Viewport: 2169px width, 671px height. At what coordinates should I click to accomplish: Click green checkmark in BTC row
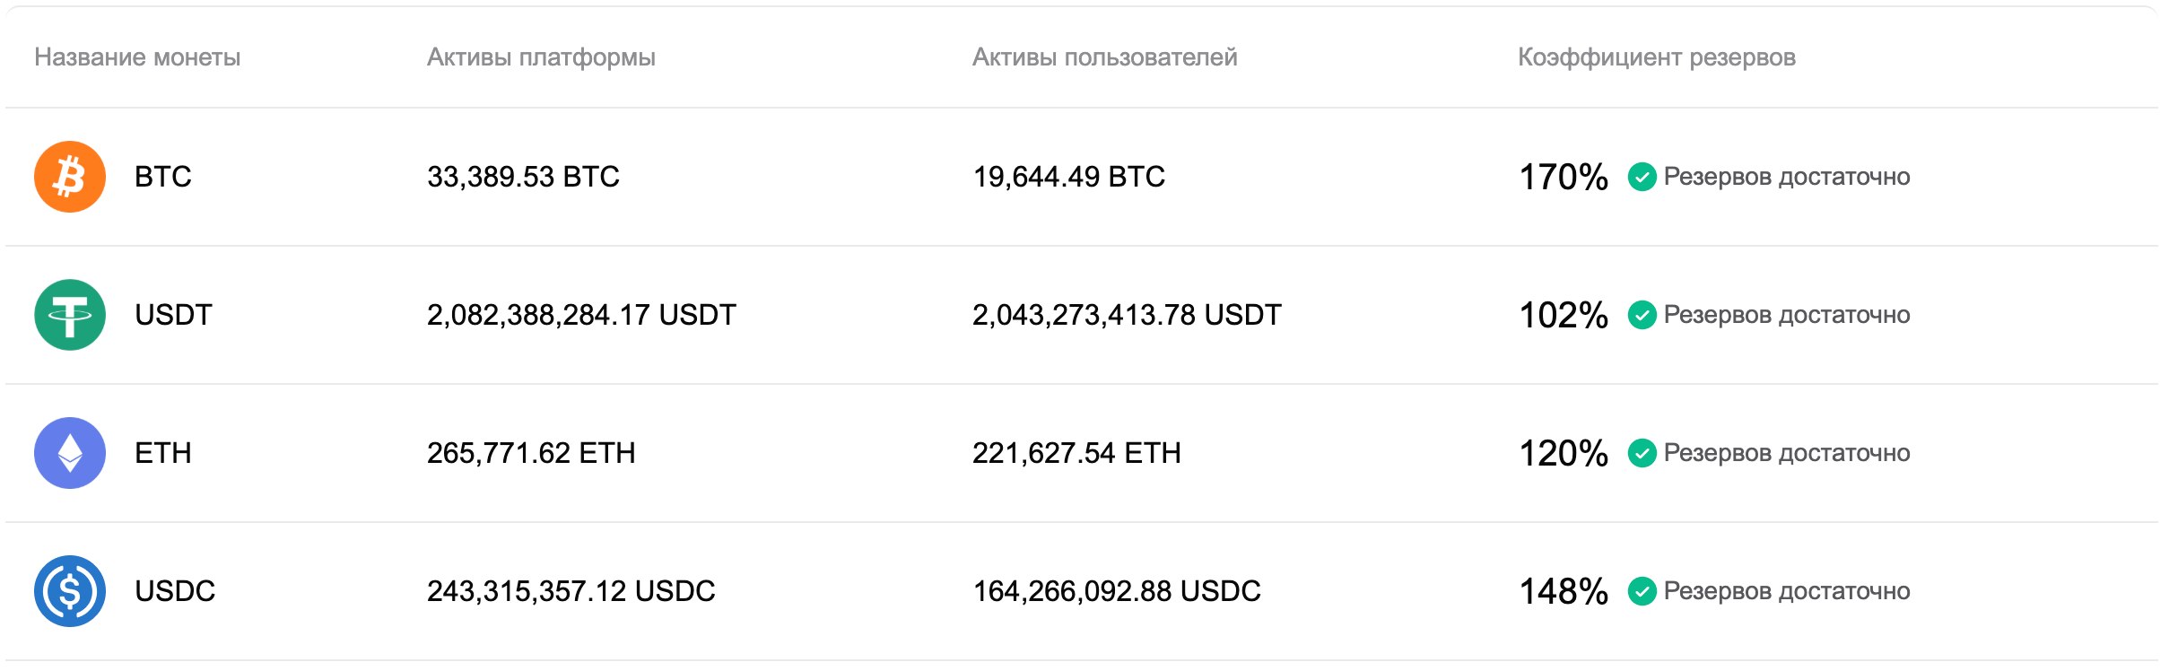pyautogui.click(x=1642, y=177)
